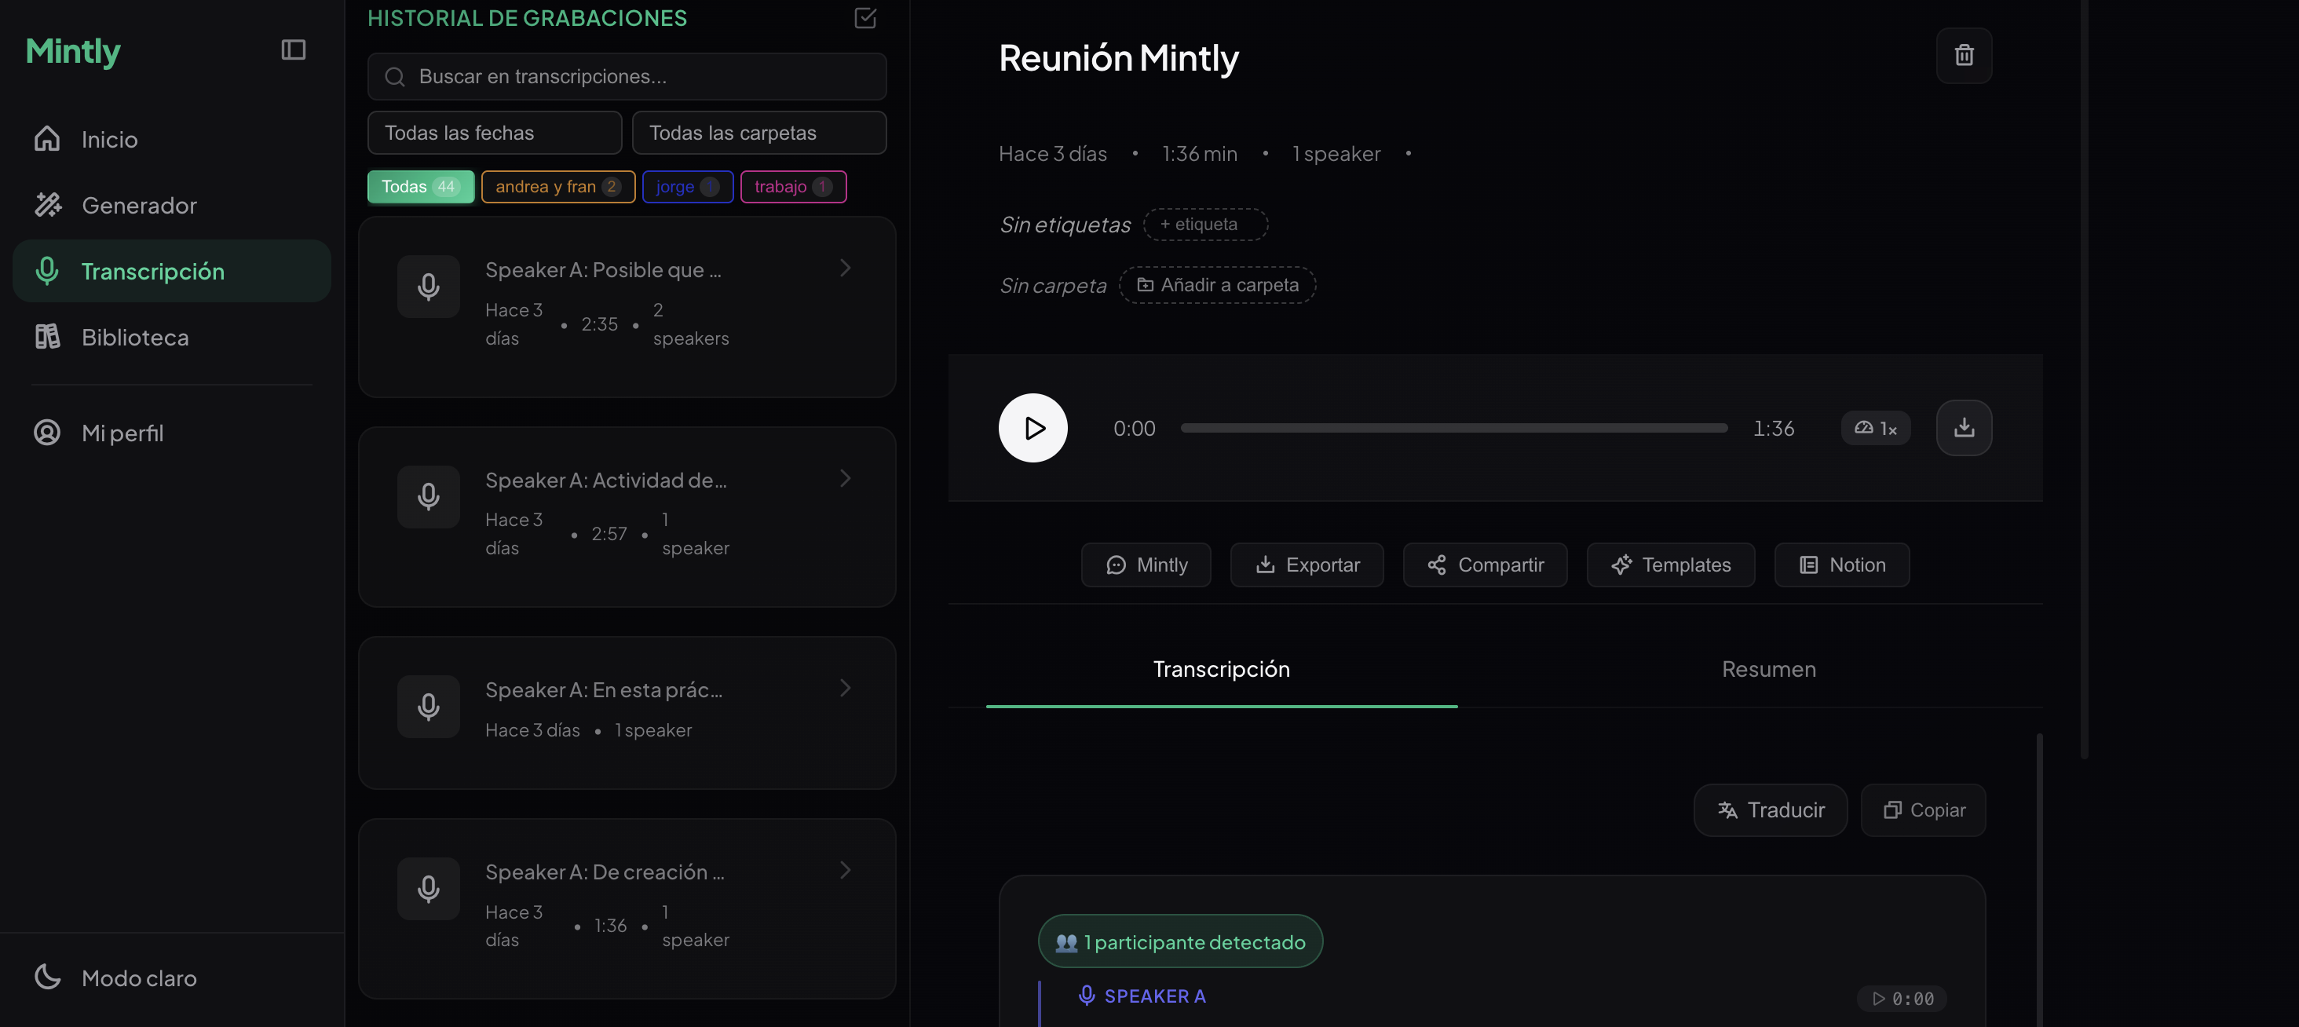Toggle the trabajo tag filter
The image size is (2299, 1027).
coord(792,187)
